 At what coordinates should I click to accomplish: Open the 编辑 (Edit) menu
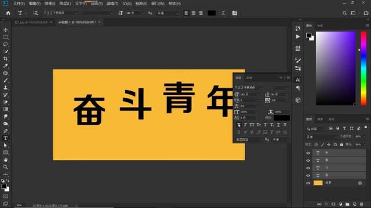click(x=34, y=3)
